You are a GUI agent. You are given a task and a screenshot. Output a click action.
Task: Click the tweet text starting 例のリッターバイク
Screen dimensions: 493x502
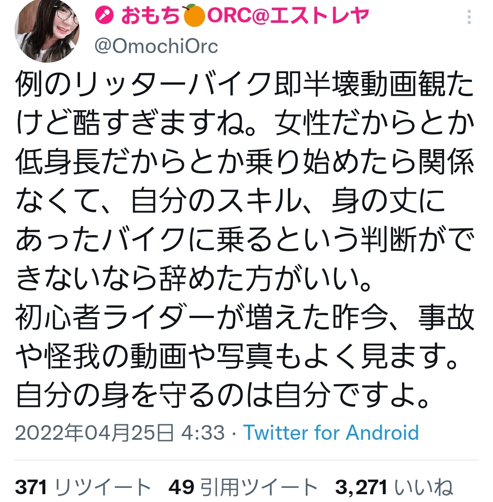click(x=244, y=239)
